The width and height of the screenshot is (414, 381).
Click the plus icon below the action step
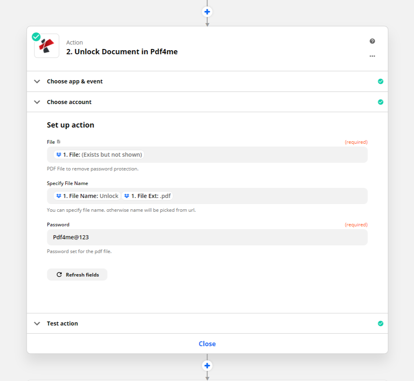(x=207, y=365)
